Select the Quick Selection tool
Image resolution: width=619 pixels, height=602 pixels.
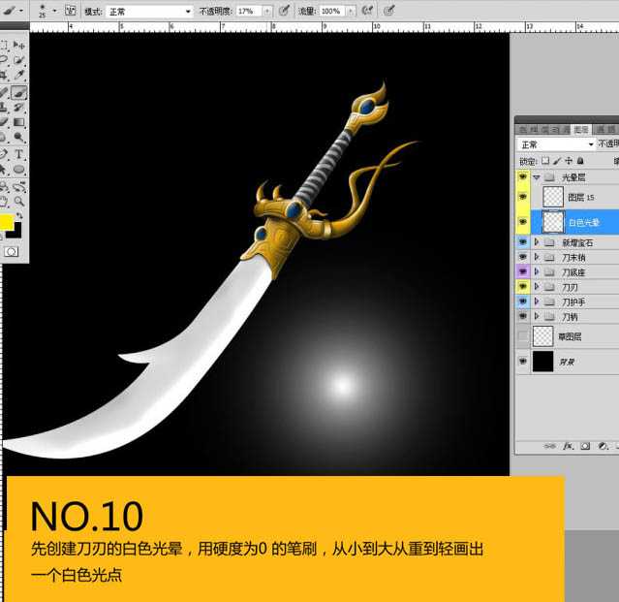(18, 60)
